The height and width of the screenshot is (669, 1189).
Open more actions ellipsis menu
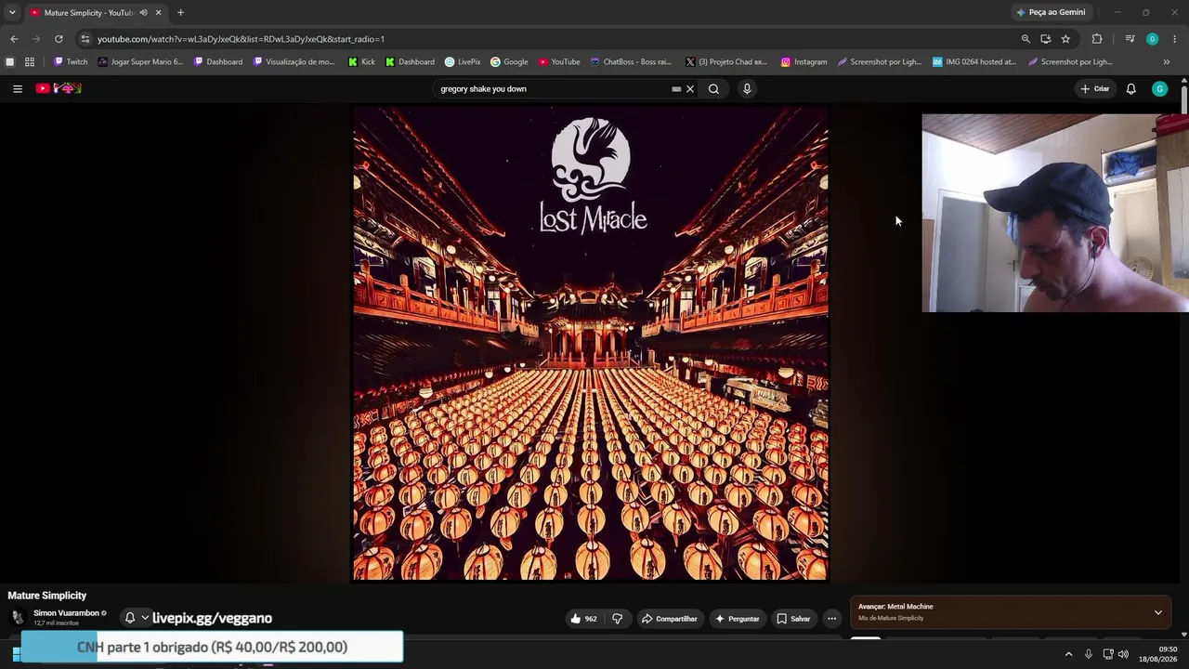coord(832,618)
